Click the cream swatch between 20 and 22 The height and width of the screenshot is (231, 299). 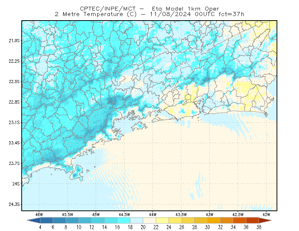click(149, 220)
